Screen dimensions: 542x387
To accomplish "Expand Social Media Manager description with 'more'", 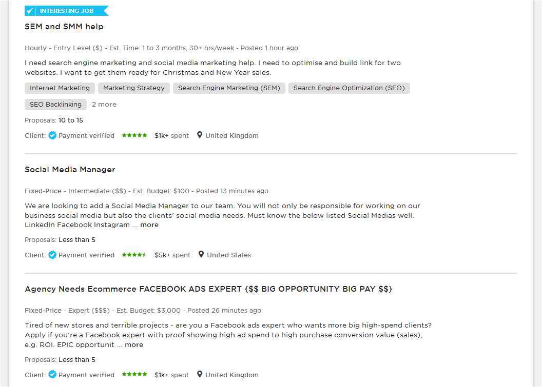I will pyautogui.click(x=149, y=225).
